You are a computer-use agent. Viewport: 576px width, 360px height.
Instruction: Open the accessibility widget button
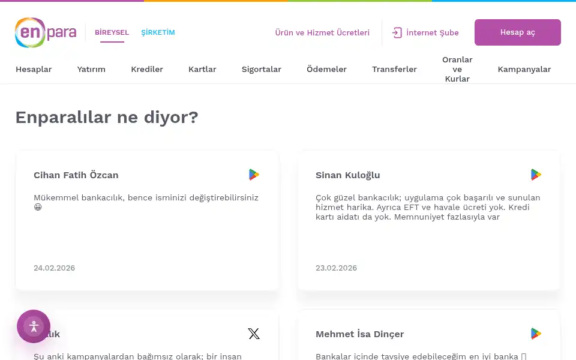34,326
